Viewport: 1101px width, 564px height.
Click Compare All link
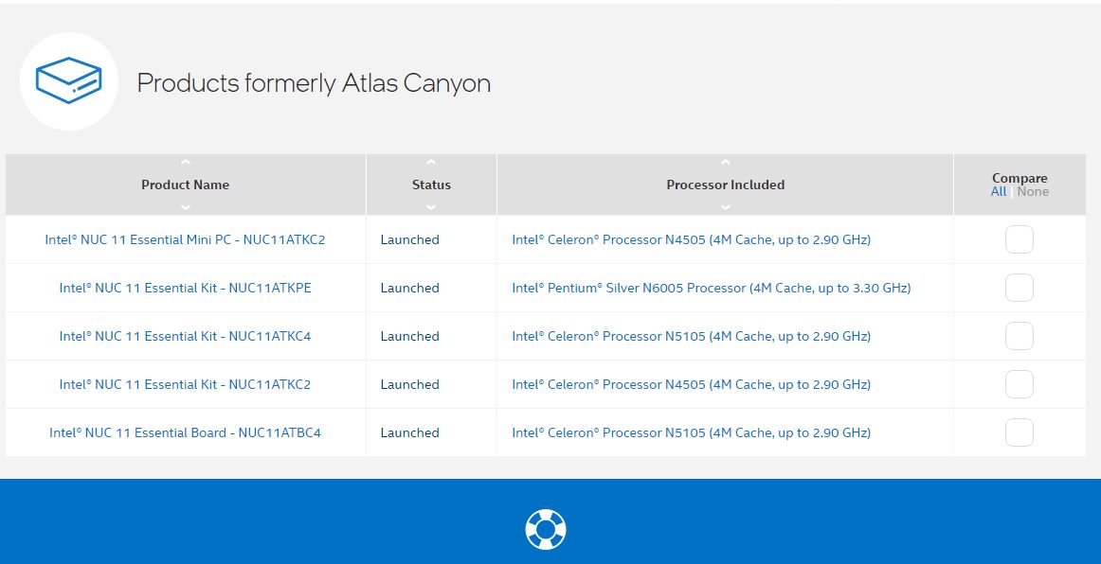click(x=999, y=192)
